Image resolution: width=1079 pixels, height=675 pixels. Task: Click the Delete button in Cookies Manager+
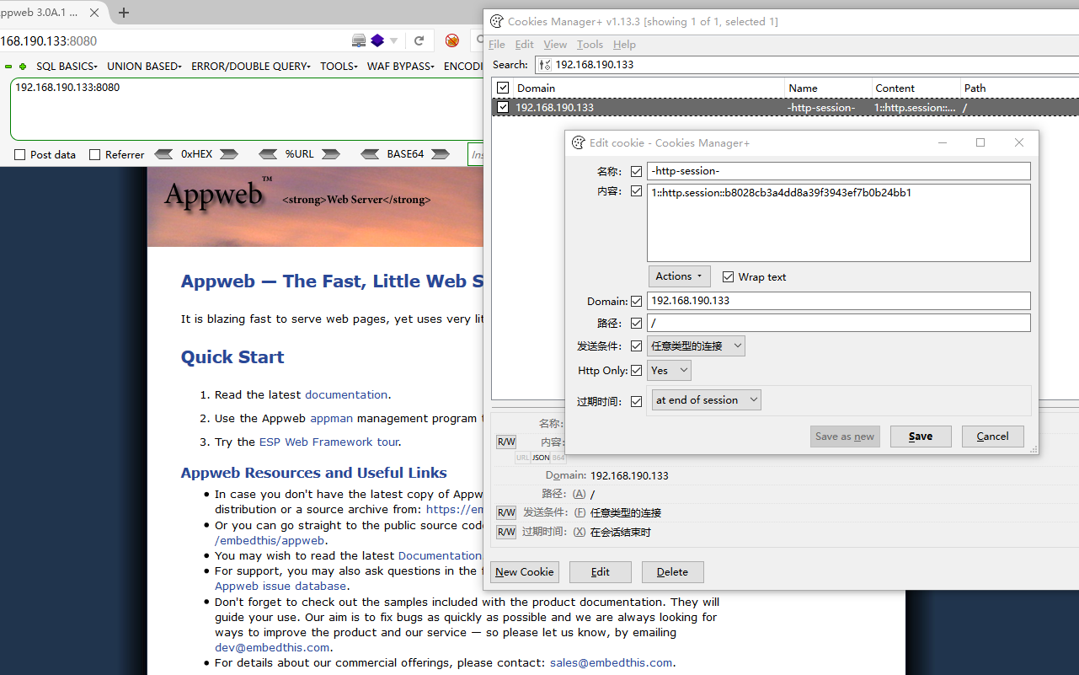(x=672, y=572)
